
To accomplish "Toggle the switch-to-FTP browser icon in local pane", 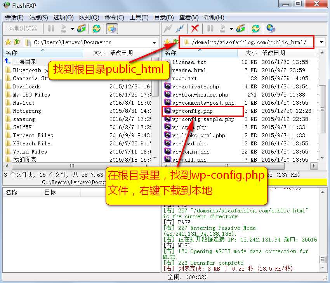I will point(112,29).
